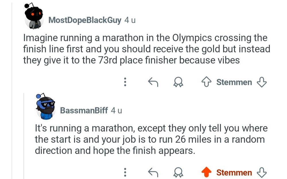Downvote MostDopeBlackGuy's comment
This screenshot has width=287, height=179.
click(x=261, y=83)
